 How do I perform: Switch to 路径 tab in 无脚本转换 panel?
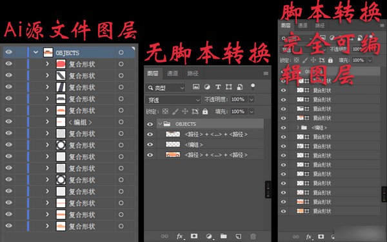coord(192,74)
